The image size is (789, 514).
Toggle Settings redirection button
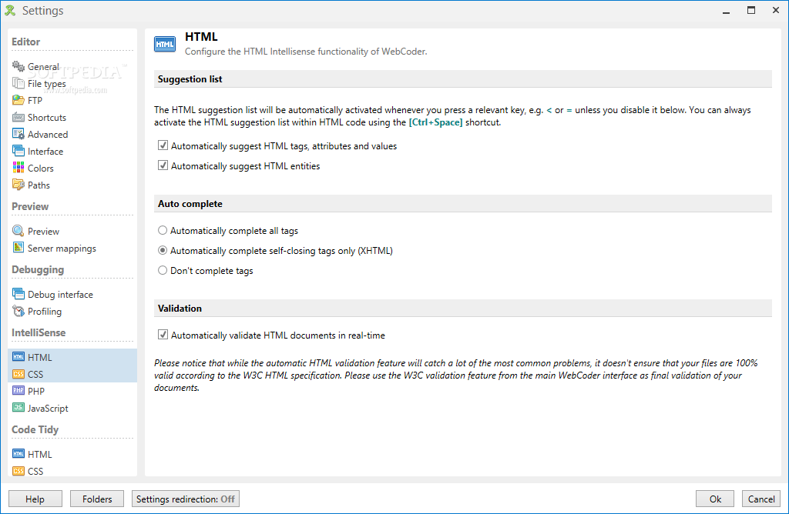(185, 499)
